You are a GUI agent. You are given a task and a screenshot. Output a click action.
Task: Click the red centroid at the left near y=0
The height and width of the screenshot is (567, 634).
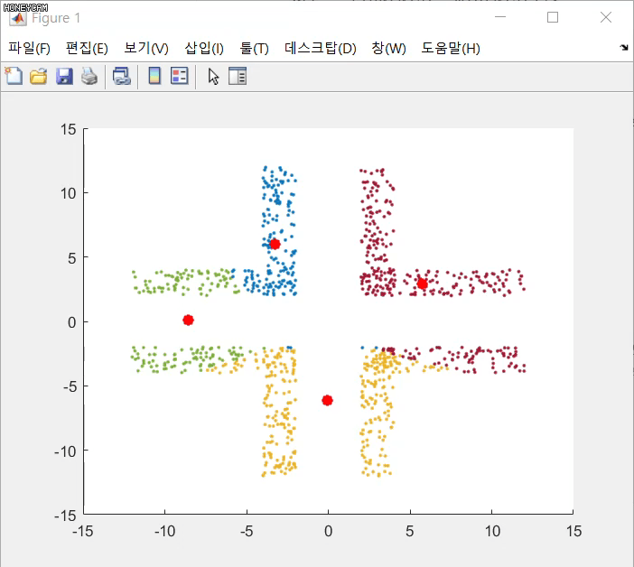tap(188, 321)
